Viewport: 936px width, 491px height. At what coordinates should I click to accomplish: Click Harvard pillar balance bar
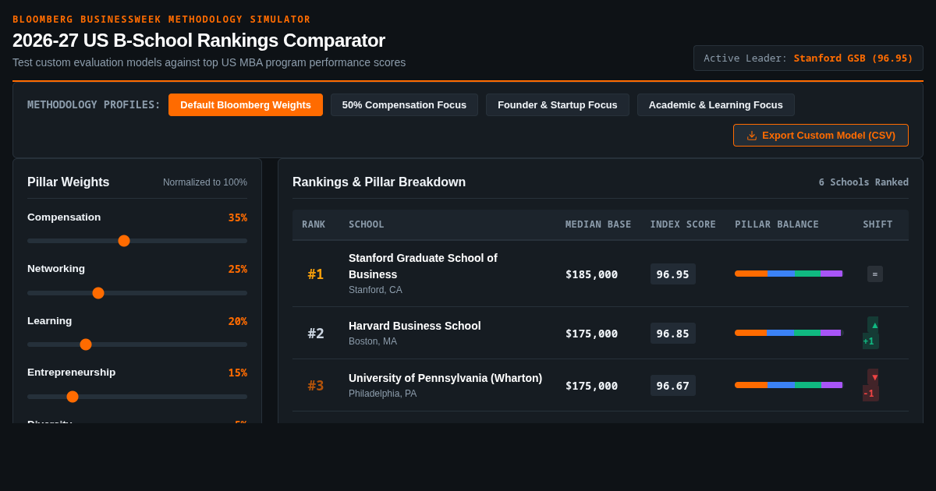tap(789, 333)
